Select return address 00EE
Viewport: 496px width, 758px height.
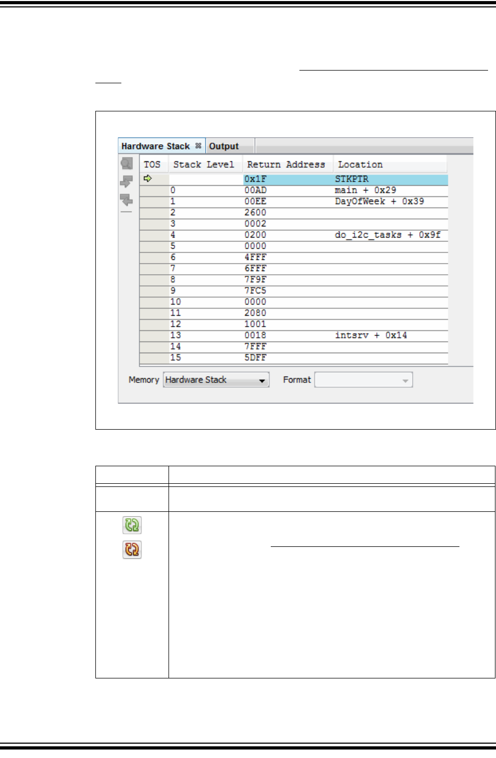[255, 202]
